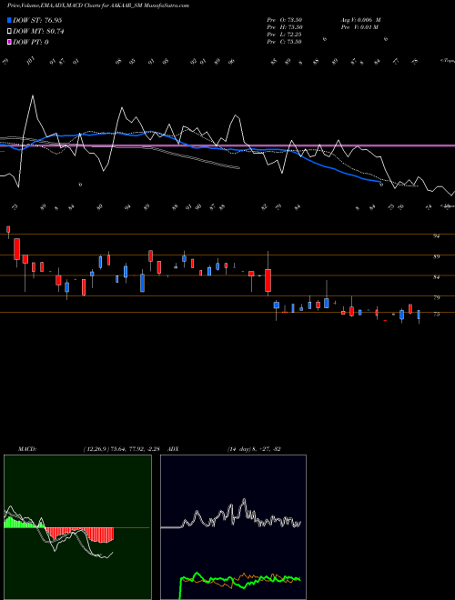Click the 'Avg V: 0.006 M' value
The width and height of the screenshot is (455, 600).
(360, 20)
